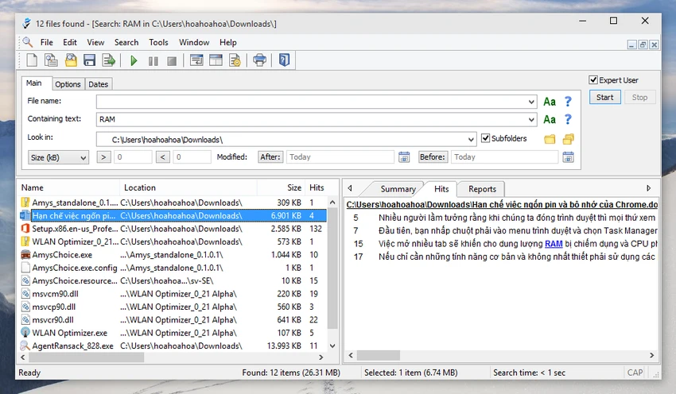Click the magnifier app icon beside File menu
The image size is (676, 394).
(28, 42)
